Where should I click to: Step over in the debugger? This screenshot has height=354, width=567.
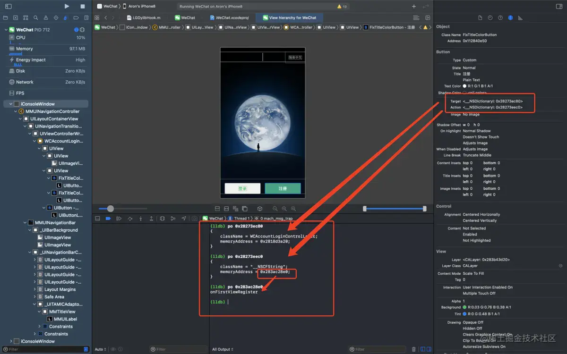130,219
